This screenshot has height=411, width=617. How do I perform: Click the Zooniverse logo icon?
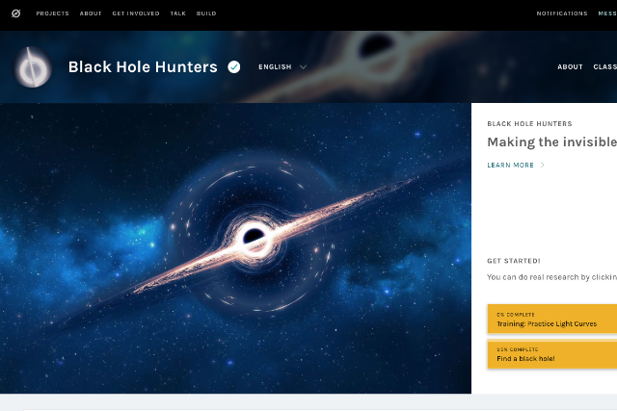pyautogui.click(x=14, y=13)
